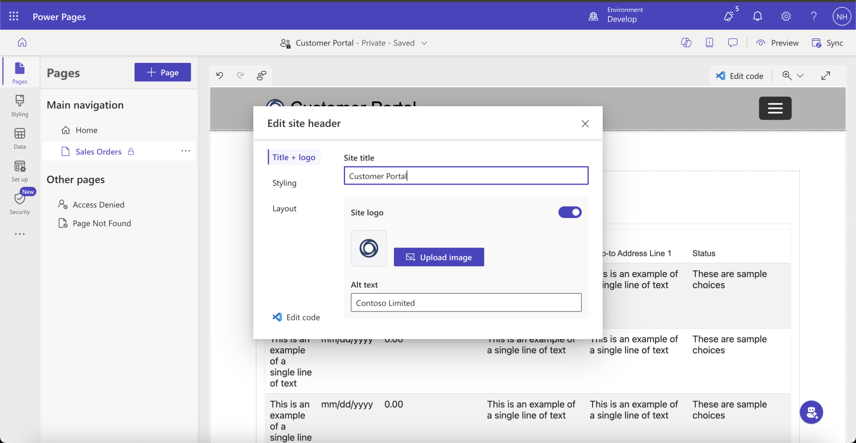Click Edit code link in dialog
The image size is (856, 443).
[296, 317]
